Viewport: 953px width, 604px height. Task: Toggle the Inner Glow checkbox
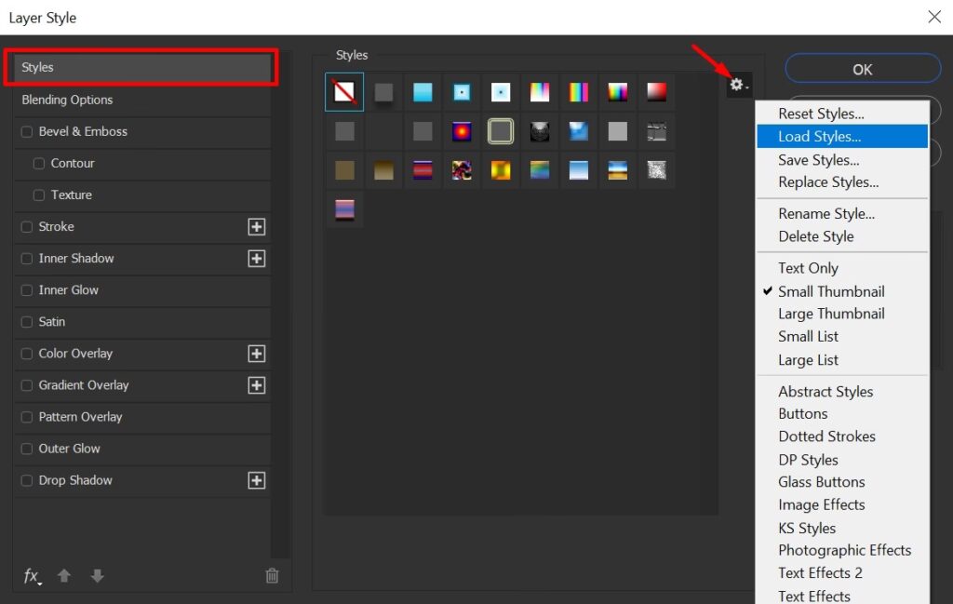click(27, 290)
